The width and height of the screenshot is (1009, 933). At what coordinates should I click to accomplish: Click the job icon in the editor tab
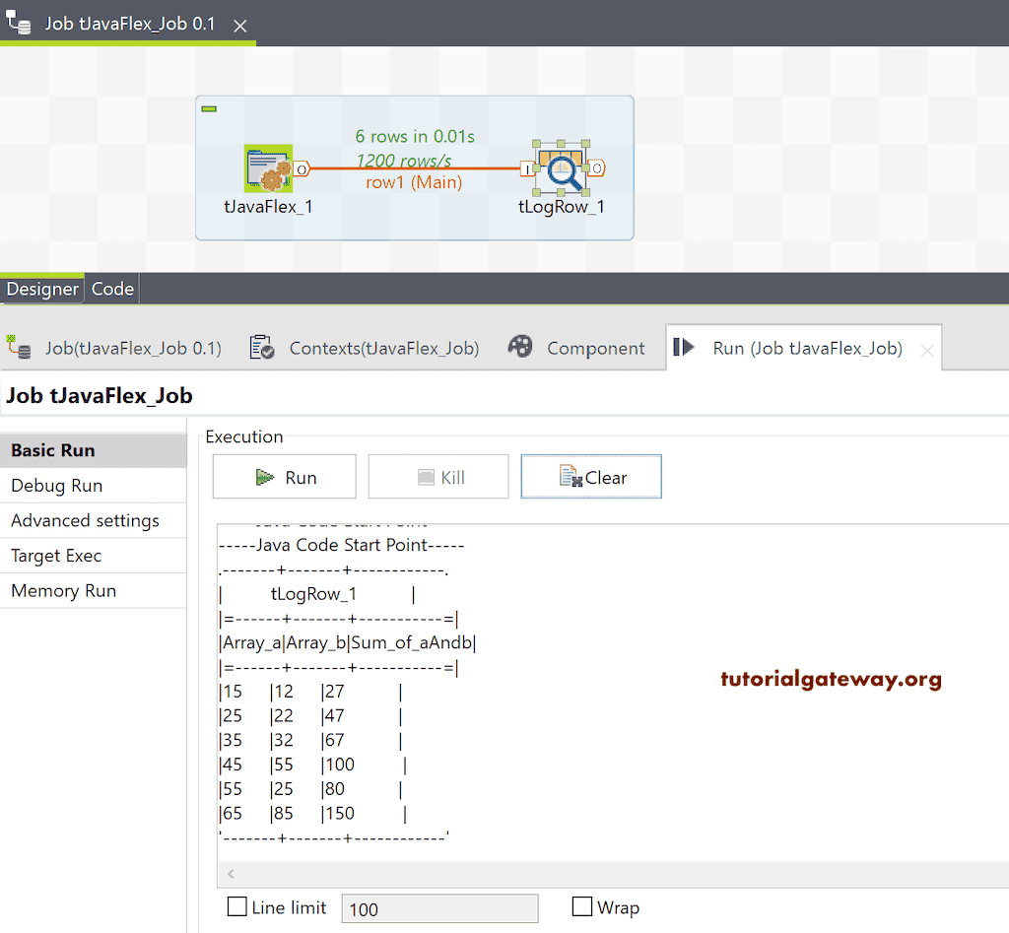click(x=19, y=23)
